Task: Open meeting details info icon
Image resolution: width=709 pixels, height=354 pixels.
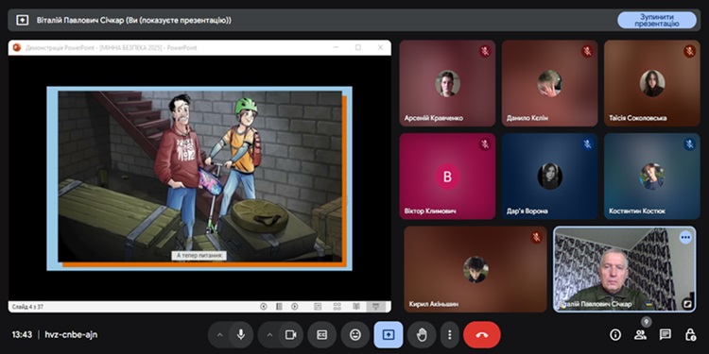Action: tap(615, 334)
